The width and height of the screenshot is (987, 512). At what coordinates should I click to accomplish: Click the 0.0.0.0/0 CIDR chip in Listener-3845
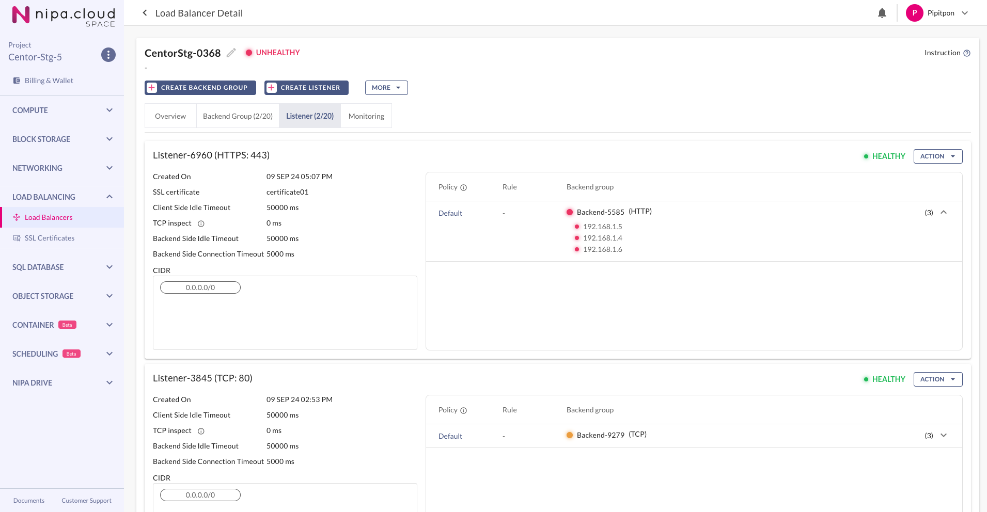pos(200,495)
